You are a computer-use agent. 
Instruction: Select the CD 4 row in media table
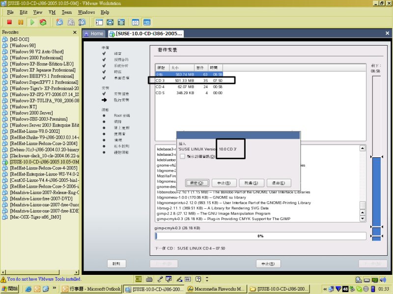(189, 87)
